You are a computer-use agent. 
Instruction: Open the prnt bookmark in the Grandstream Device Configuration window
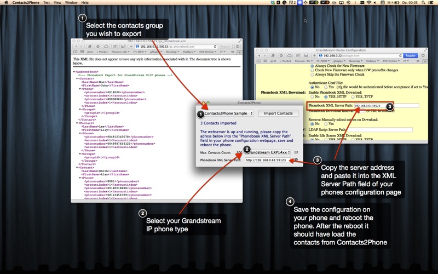pyautogui.click(x=273, y=61)
